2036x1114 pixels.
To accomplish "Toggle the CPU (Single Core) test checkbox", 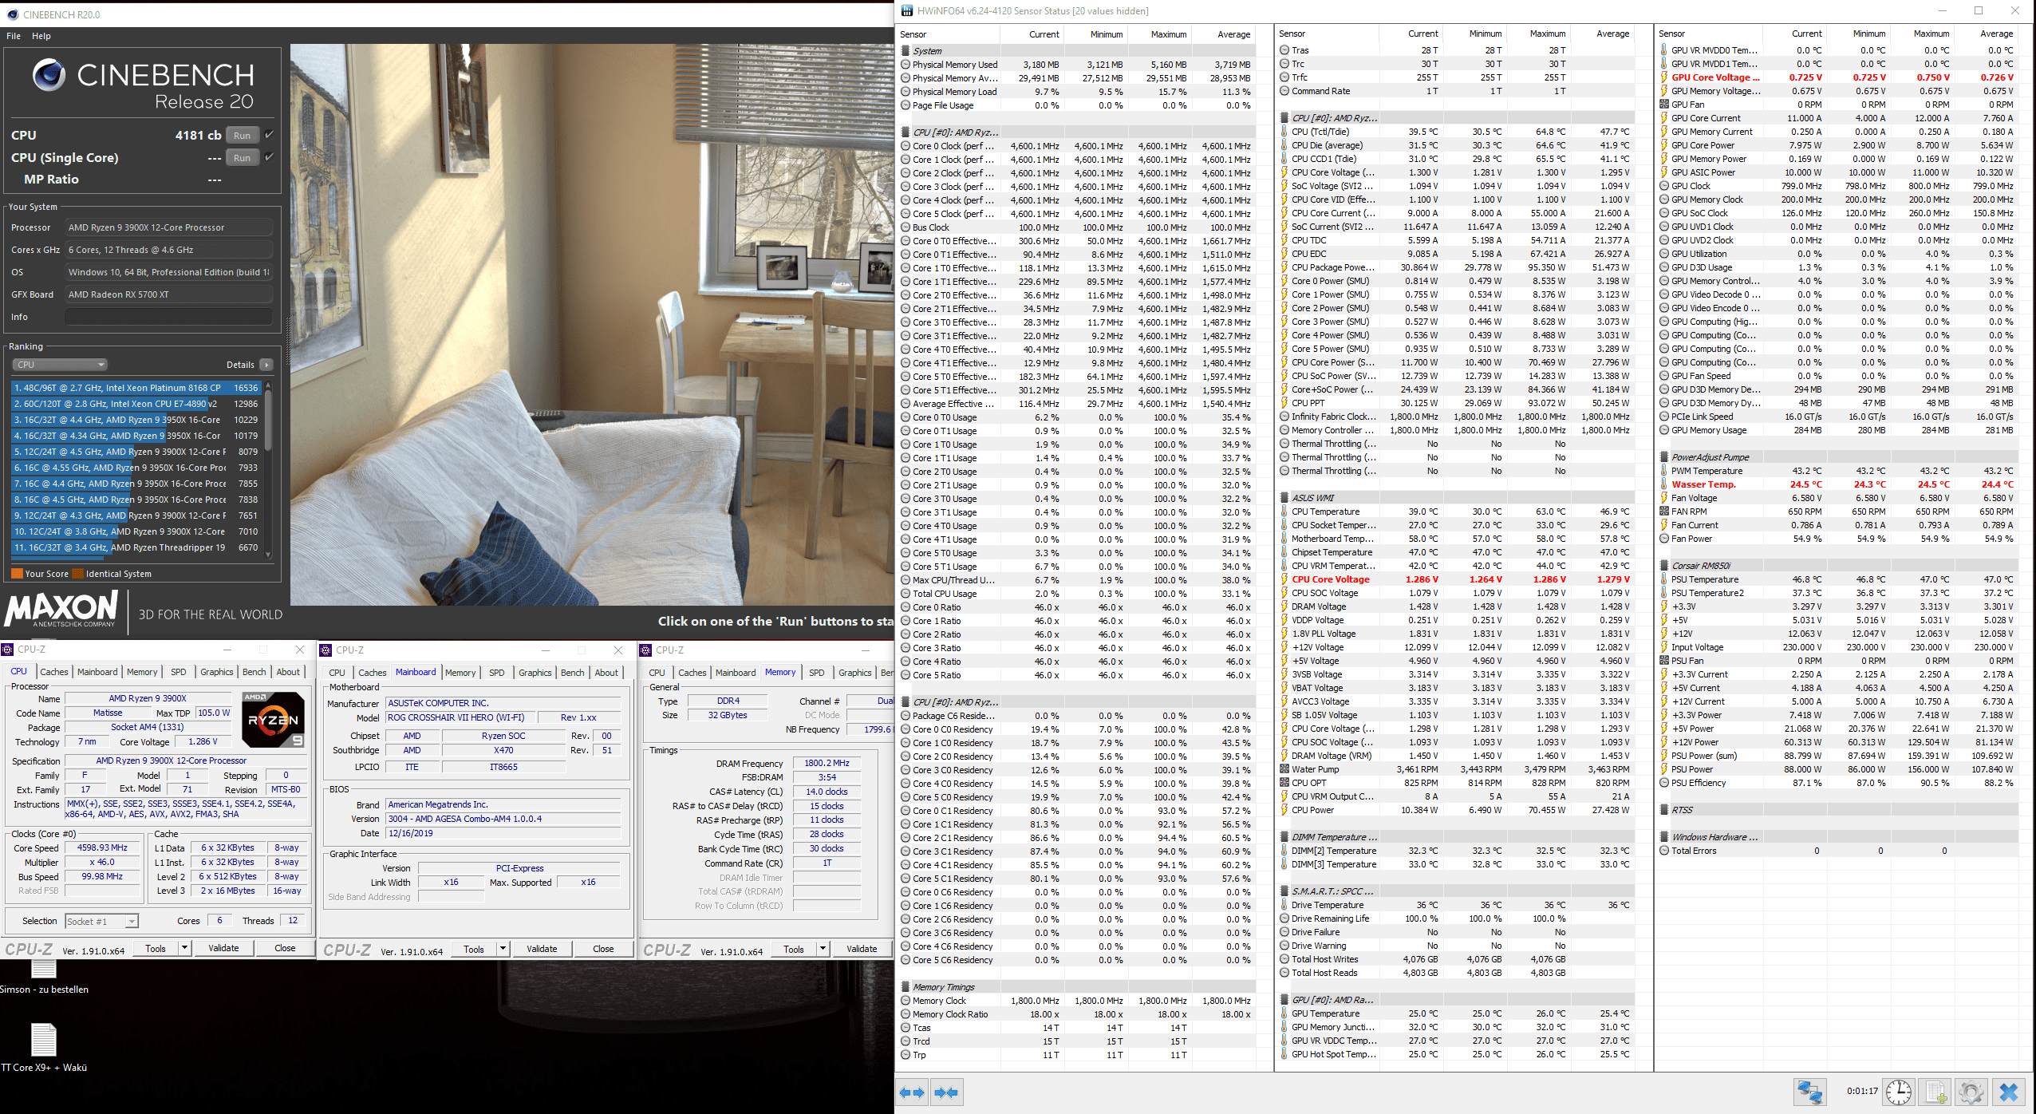I will [269, 157].
